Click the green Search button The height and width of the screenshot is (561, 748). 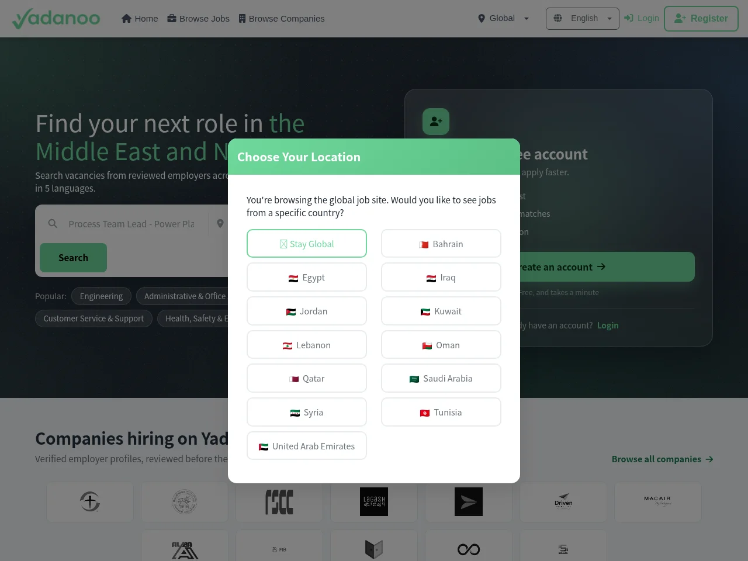(73, 258)
